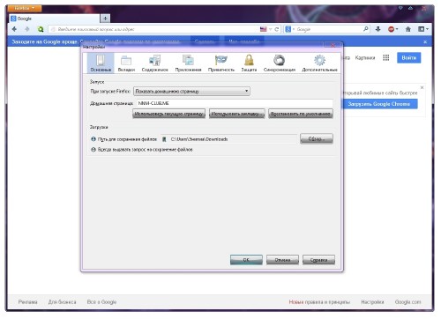Click the Firefox downloads arrow icon
This screenshot has width=441, height=319.
378,29
